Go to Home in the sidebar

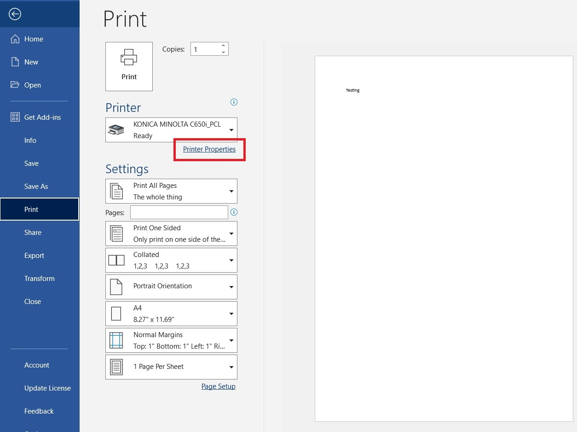click(x=34, y=39)
